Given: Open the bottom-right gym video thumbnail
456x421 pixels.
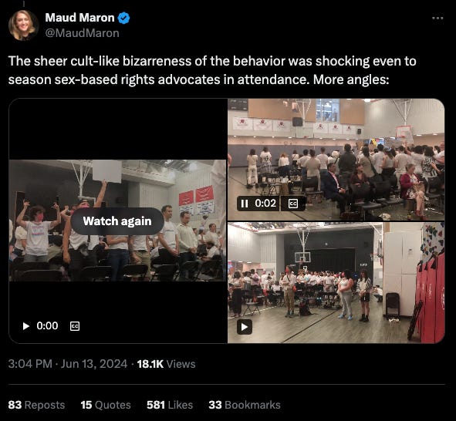Looking at the screenshot, I should coord(336,283).
